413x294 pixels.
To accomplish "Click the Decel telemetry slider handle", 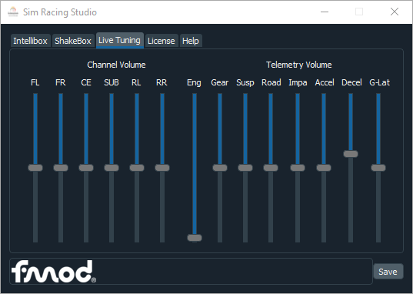I will point(351,154).
